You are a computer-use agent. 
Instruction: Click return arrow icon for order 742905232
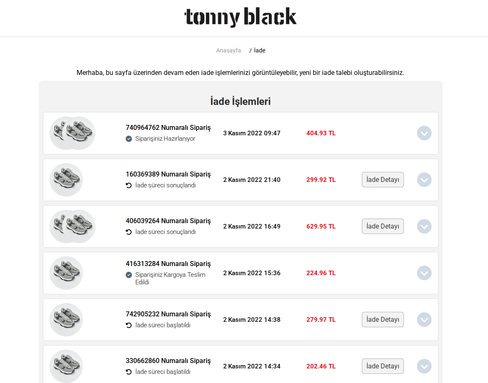click(x=129, y=325)
